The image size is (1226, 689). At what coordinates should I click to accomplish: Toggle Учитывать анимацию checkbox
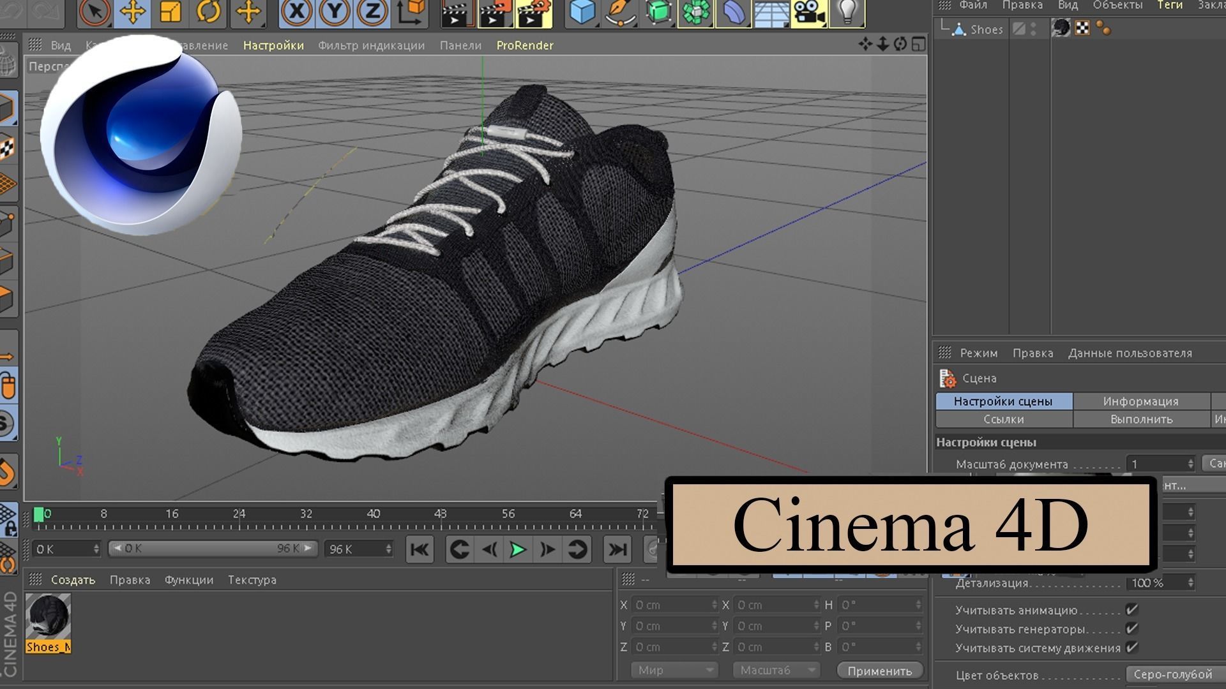point(1131,610)
